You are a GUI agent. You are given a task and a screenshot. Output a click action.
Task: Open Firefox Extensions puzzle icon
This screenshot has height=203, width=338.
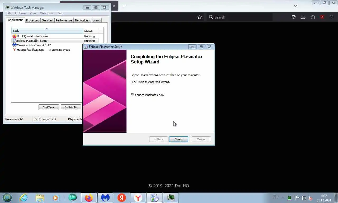pyautogui.click(x=313, y=17)
